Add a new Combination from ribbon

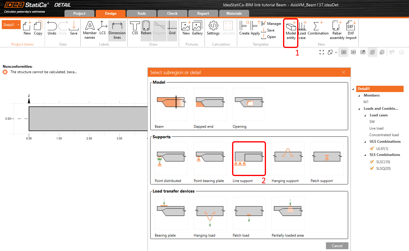point(318,28)
